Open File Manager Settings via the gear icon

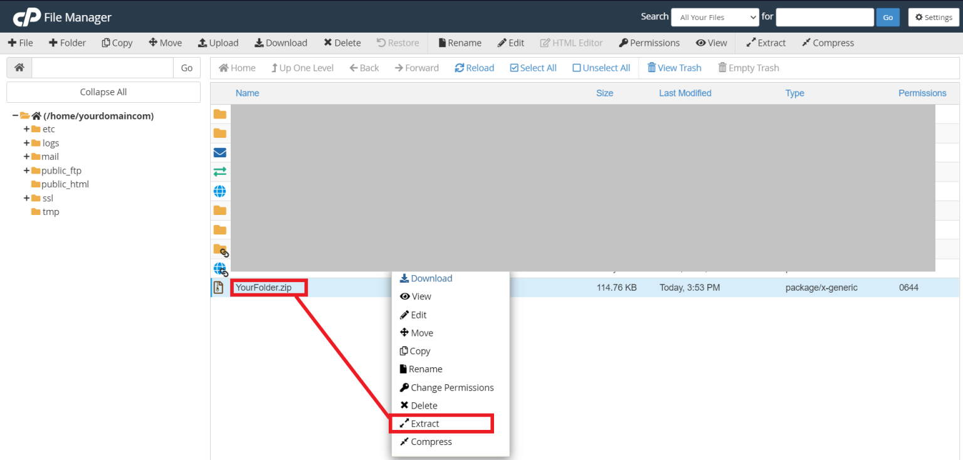[934, 17]
